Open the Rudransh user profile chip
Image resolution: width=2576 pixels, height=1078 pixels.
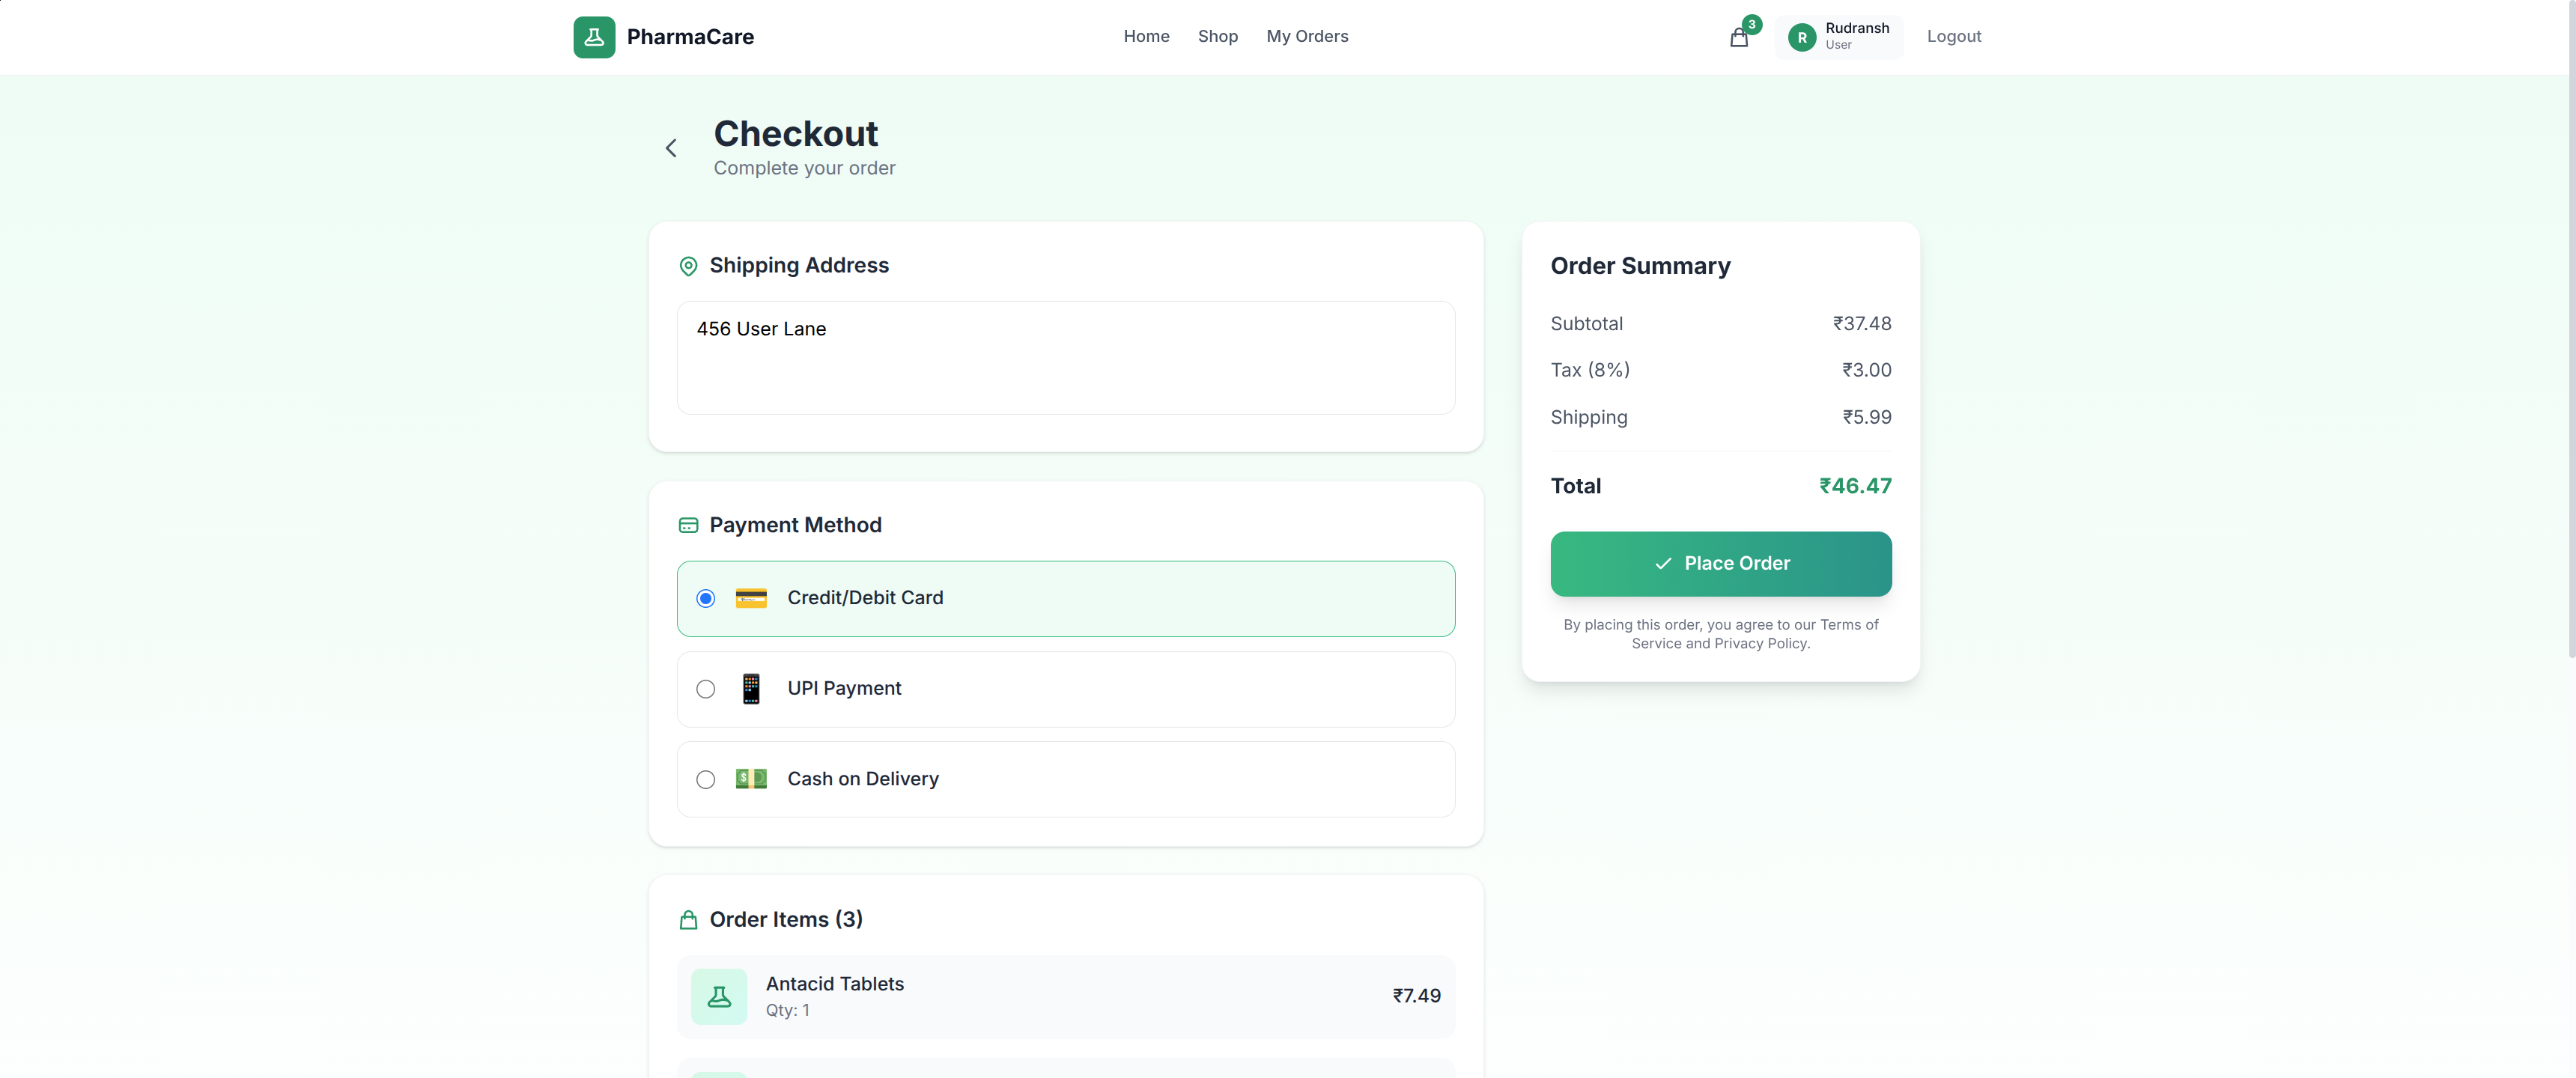tap(1839, 37)
